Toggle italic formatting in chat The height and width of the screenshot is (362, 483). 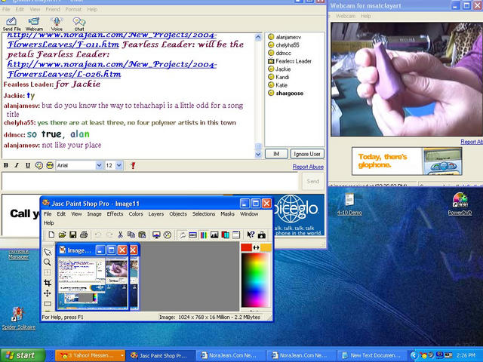pyautogui.click(x=17, y=165)
